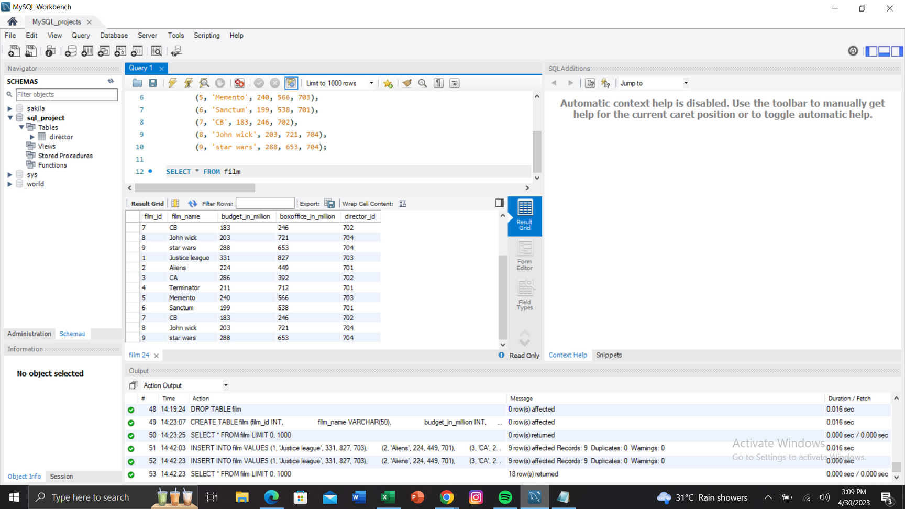The image size is (905, 509).
Task: Create a new SQL tab icon
Action: pyautogui.click(x=14, y=51)
